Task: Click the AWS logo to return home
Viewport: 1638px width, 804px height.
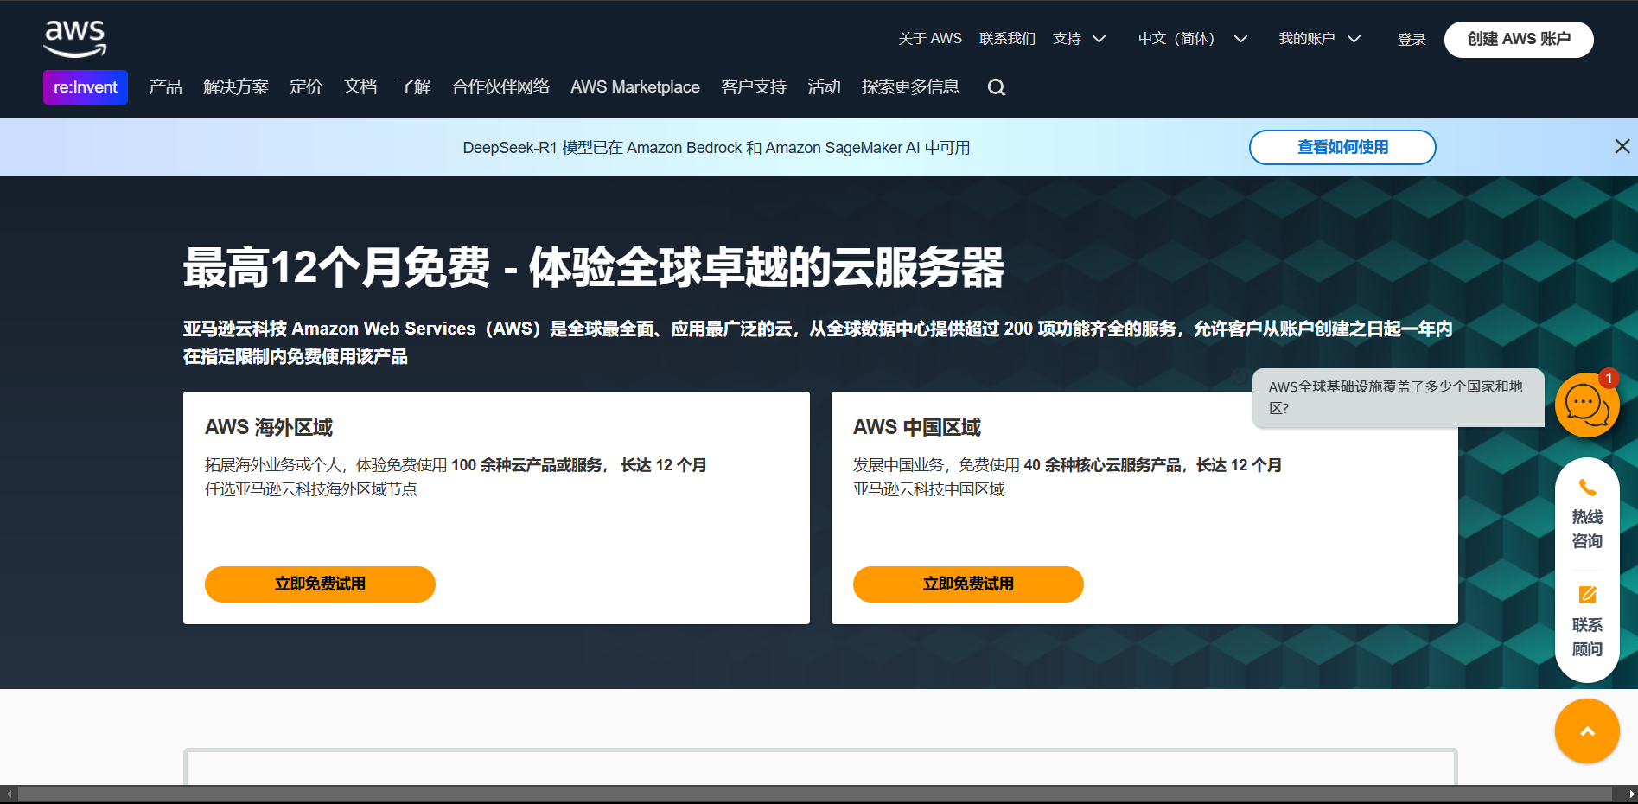Action: (x=75, y=36)
